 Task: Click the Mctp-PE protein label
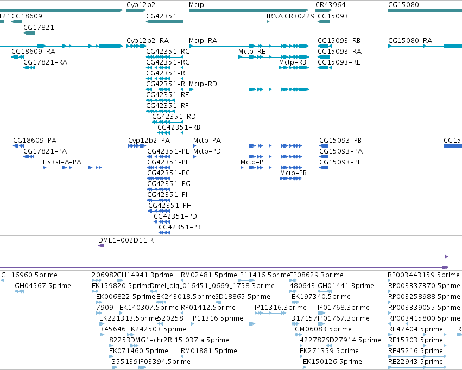pos(254,162)
